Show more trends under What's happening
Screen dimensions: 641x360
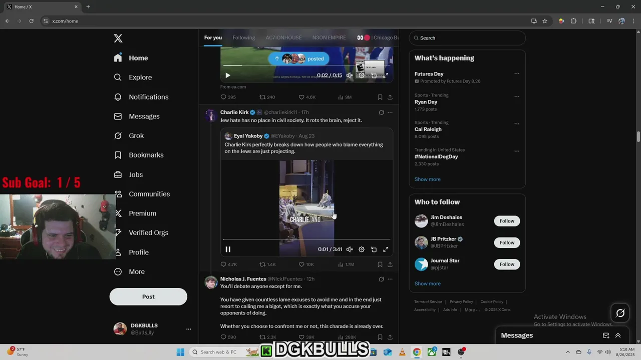pyautogui.click(x=427, y=179)
